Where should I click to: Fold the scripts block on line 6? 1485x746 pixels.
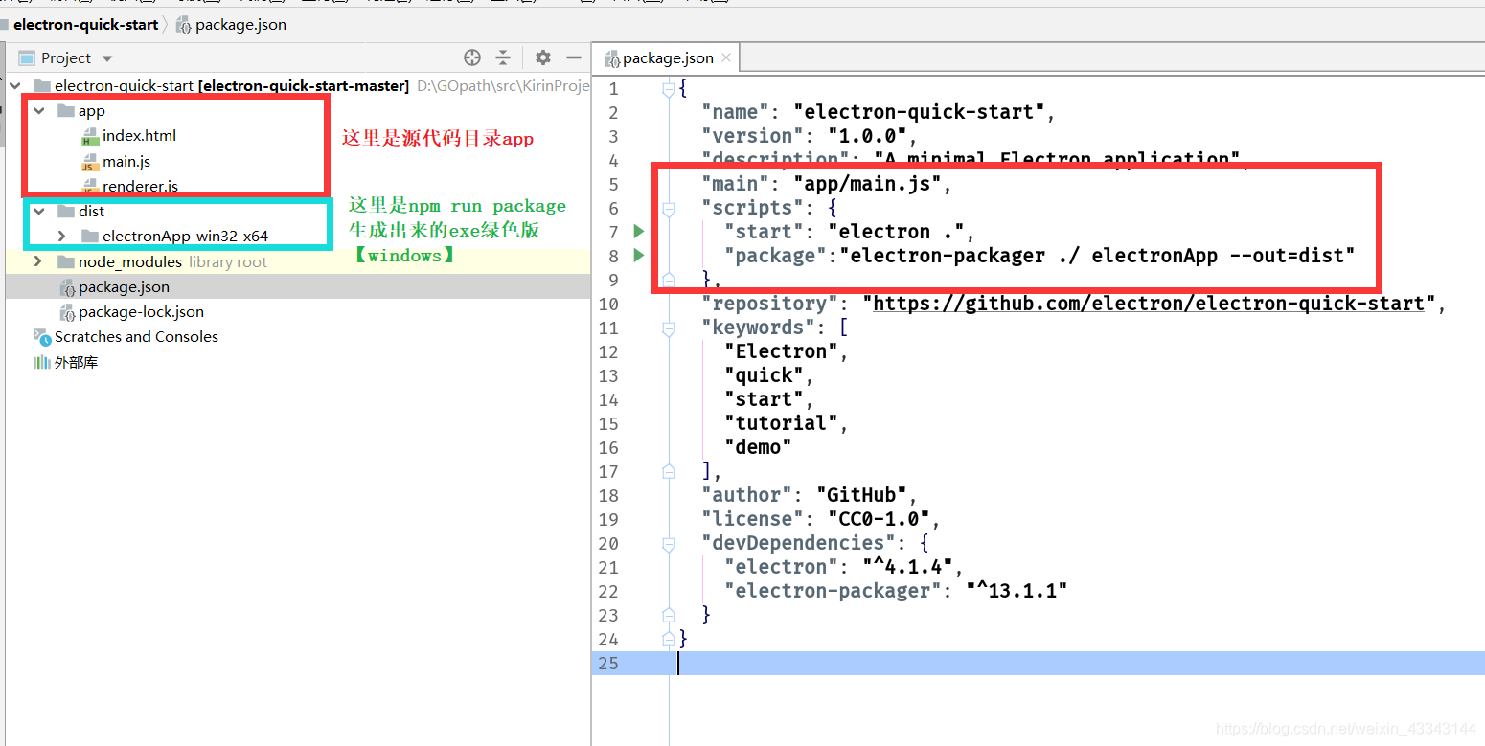[x=669, y=208]
